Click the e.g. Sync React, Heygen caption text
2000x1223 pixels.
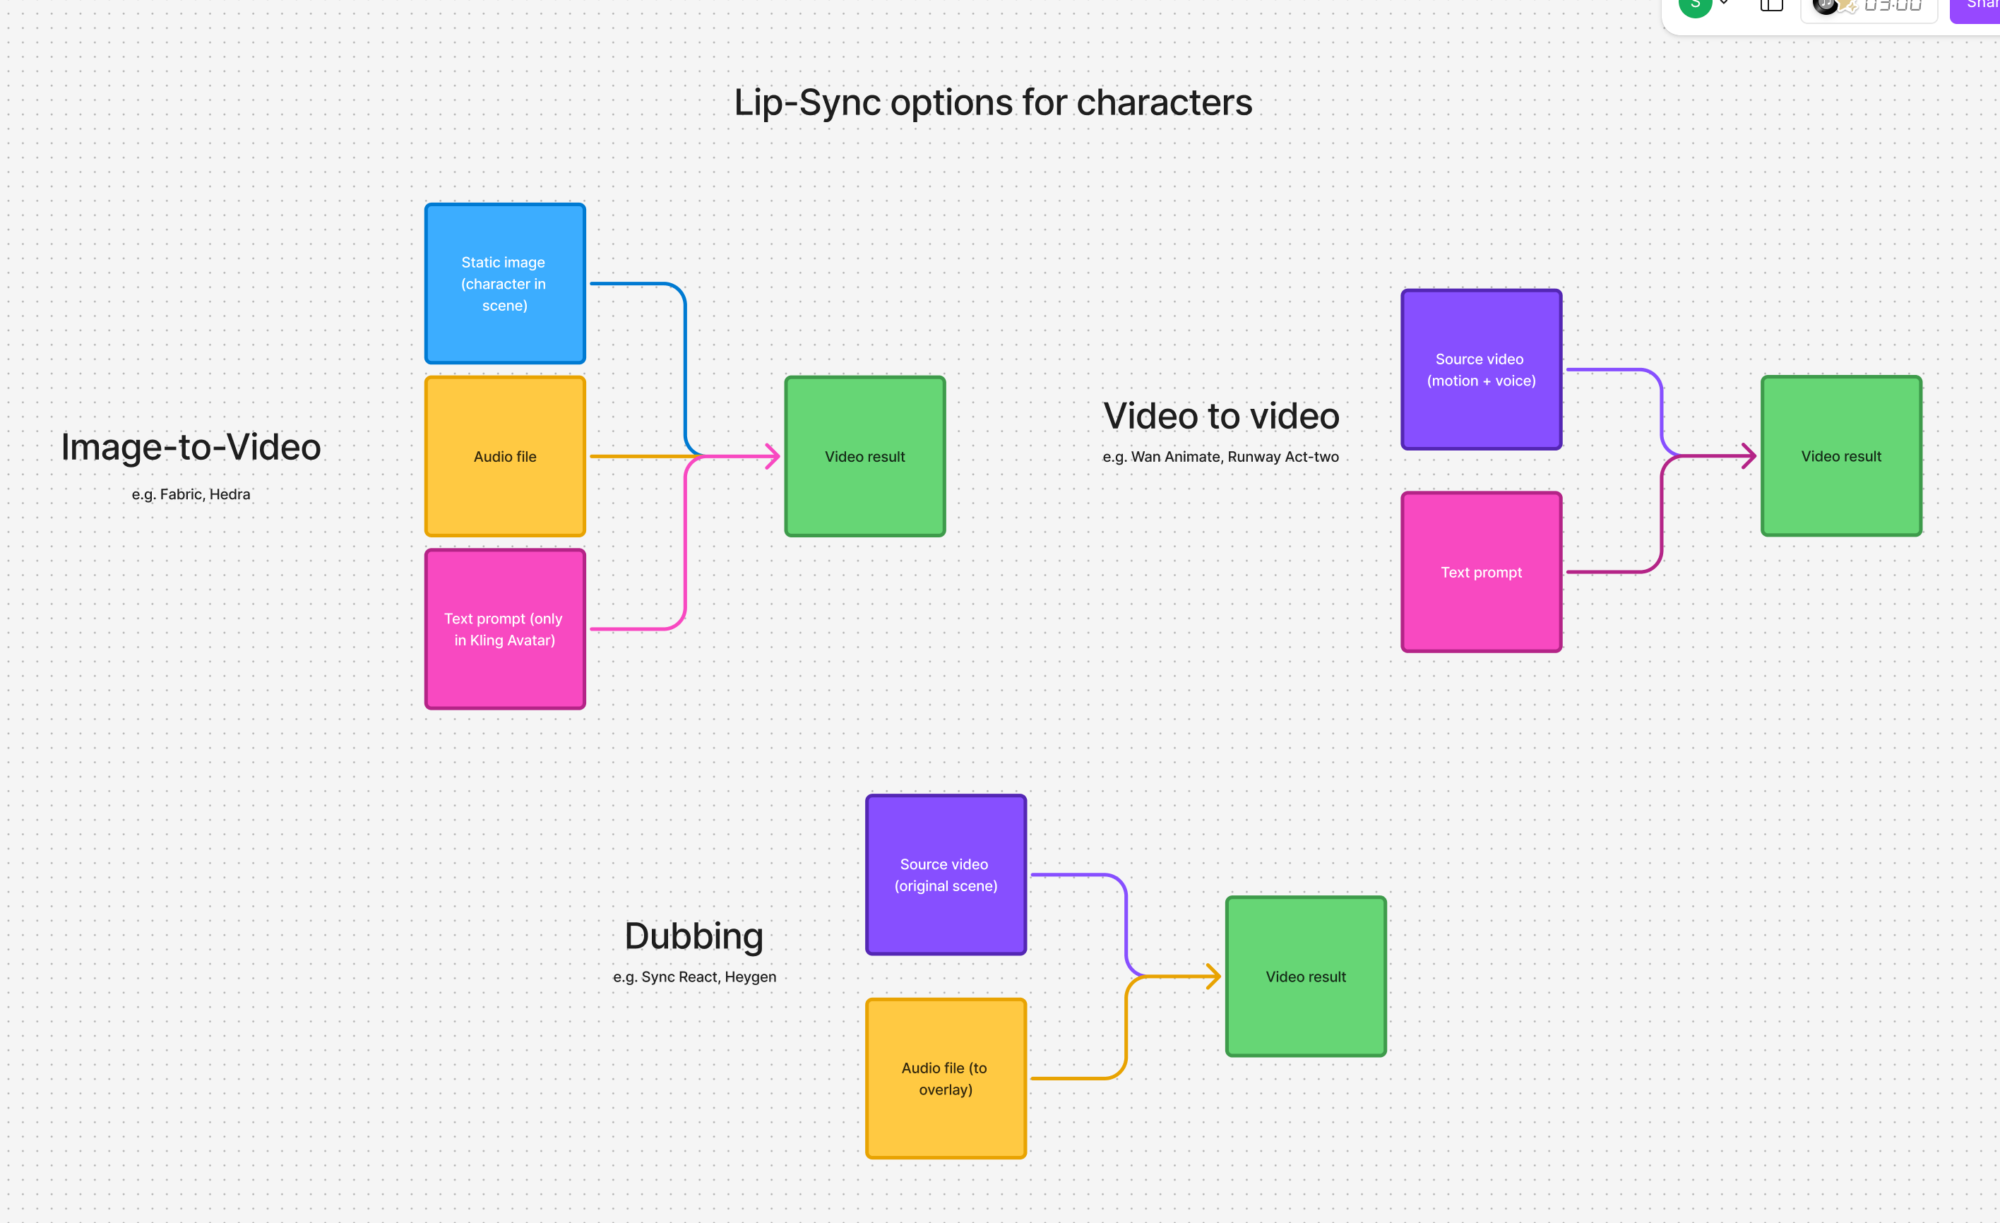[x=694, y=977]
